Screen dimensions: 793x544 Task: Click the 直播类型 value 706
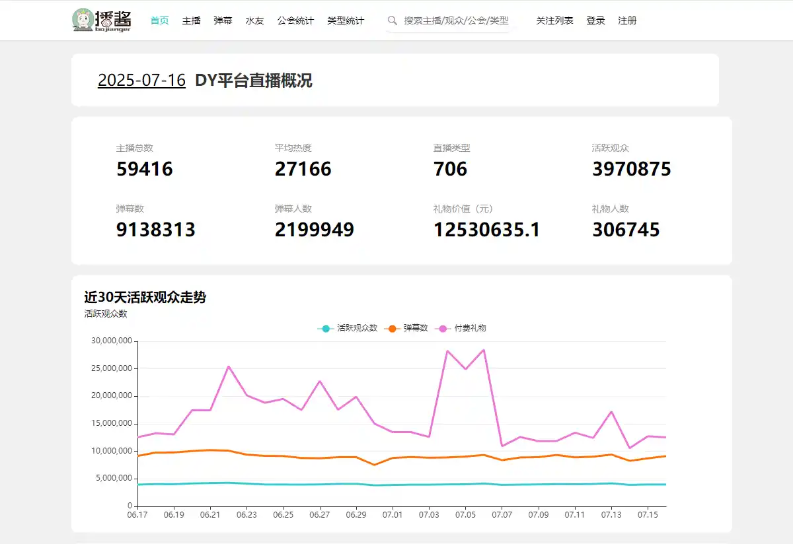(450, 169)
